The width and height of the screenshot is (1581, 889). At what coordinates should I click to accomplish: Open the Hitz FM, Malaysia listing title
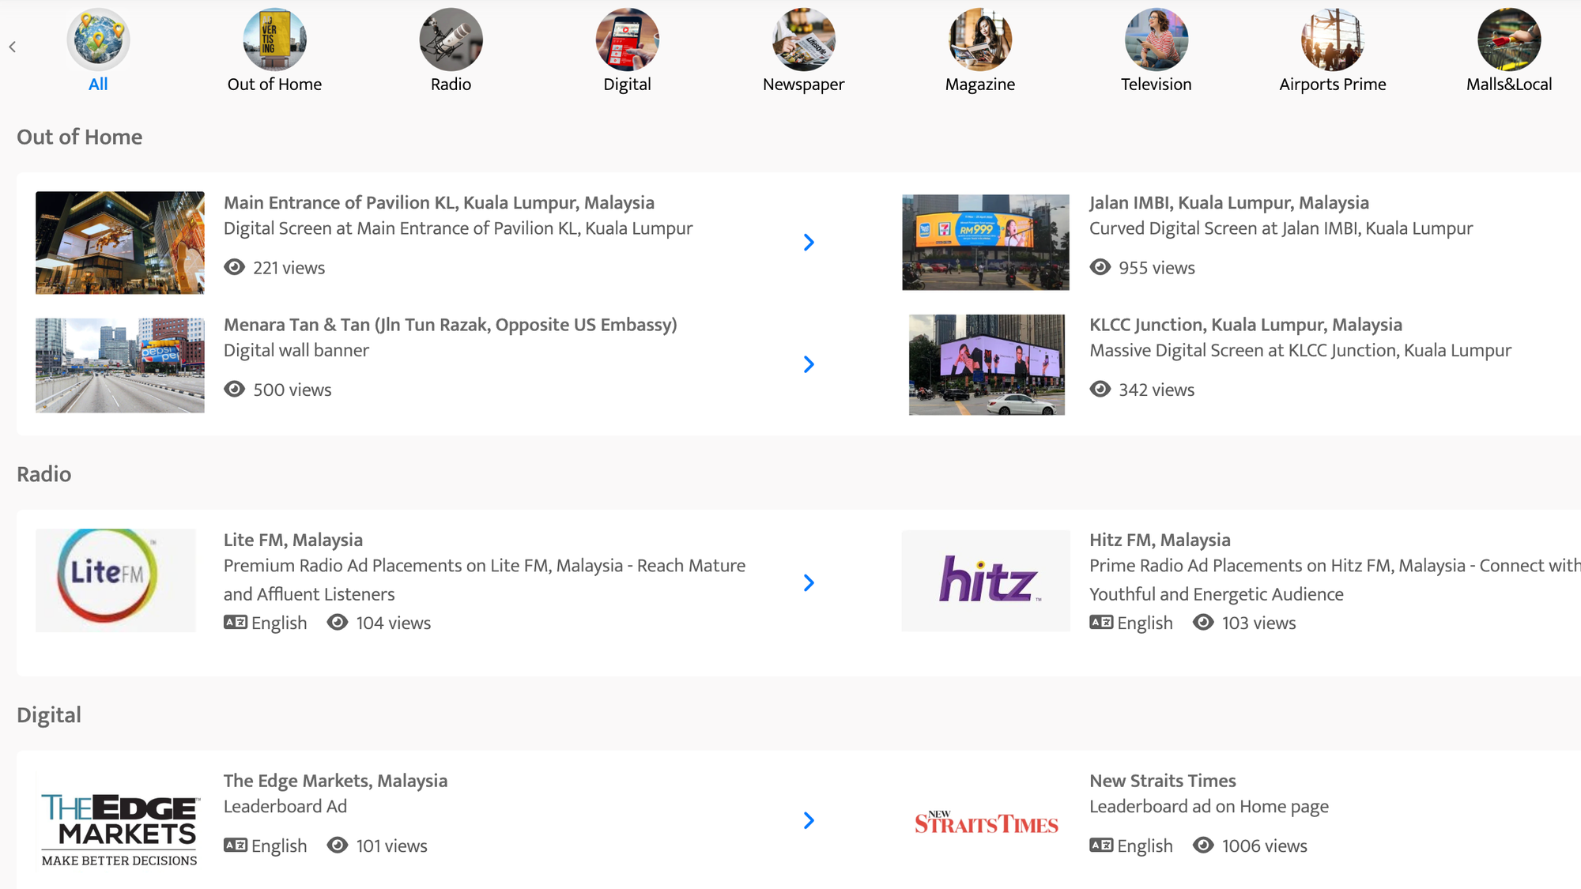pos(1160,540)
